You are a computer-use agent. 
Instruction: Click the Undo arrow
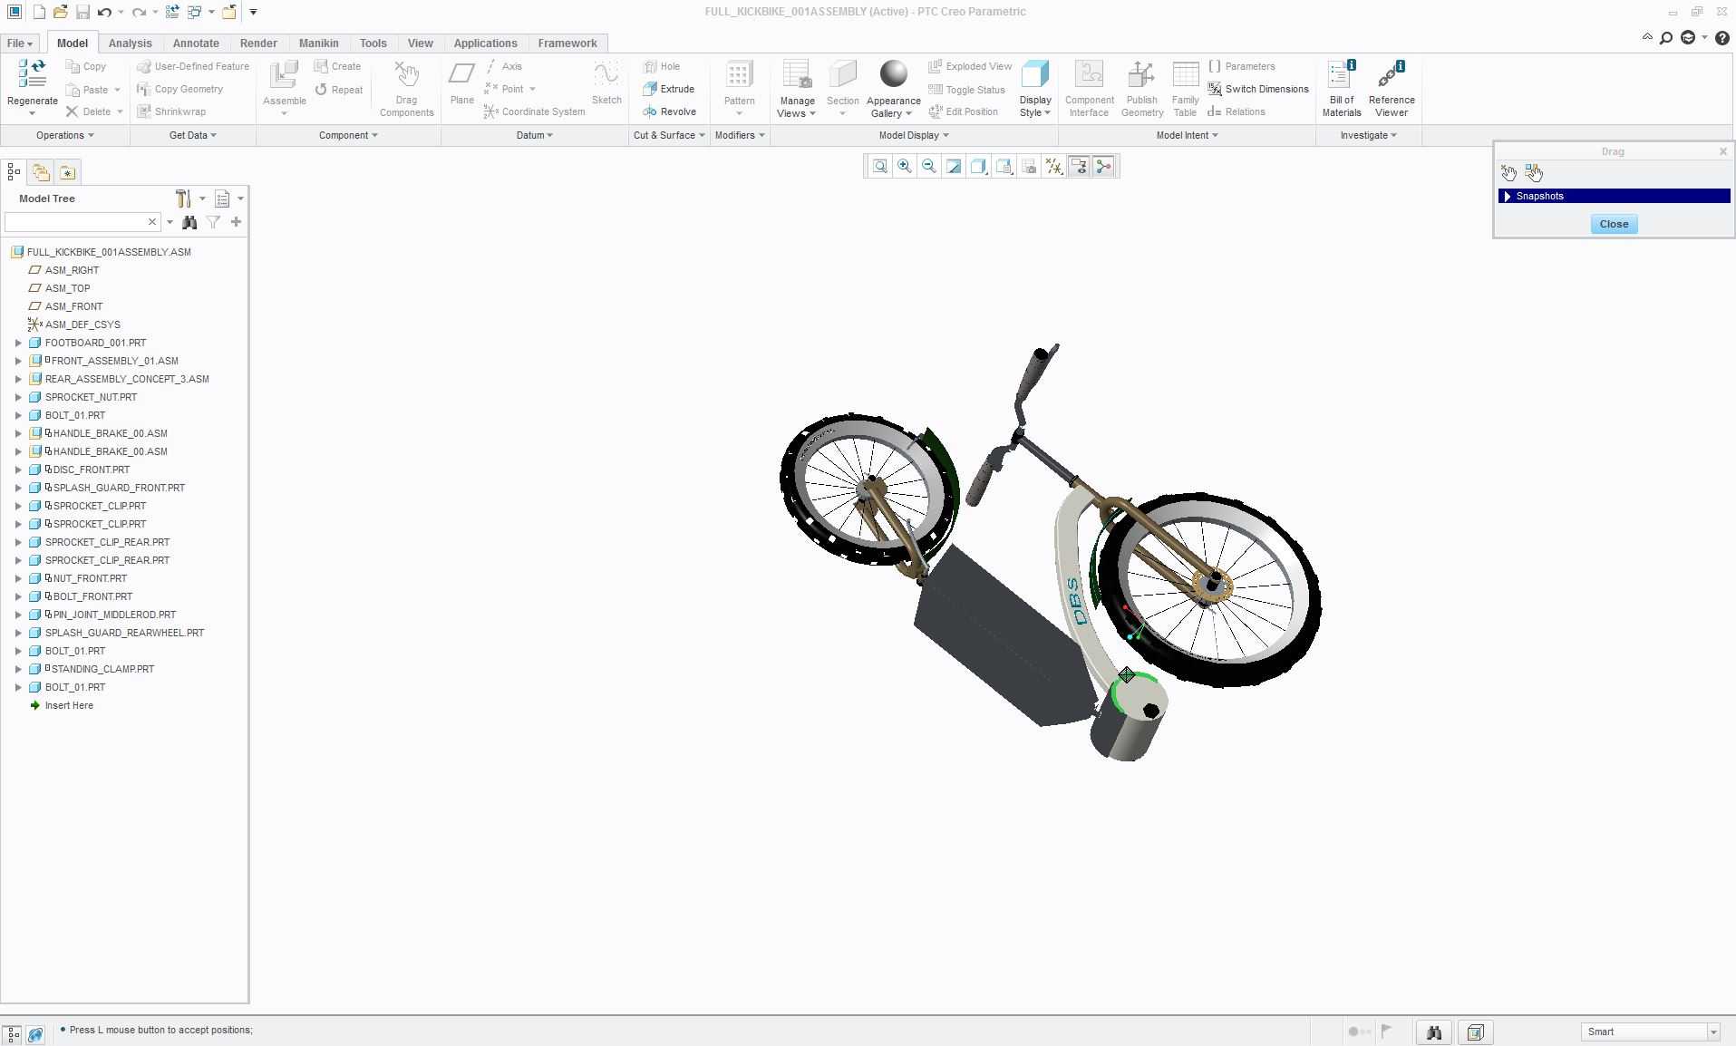point(104,12)
